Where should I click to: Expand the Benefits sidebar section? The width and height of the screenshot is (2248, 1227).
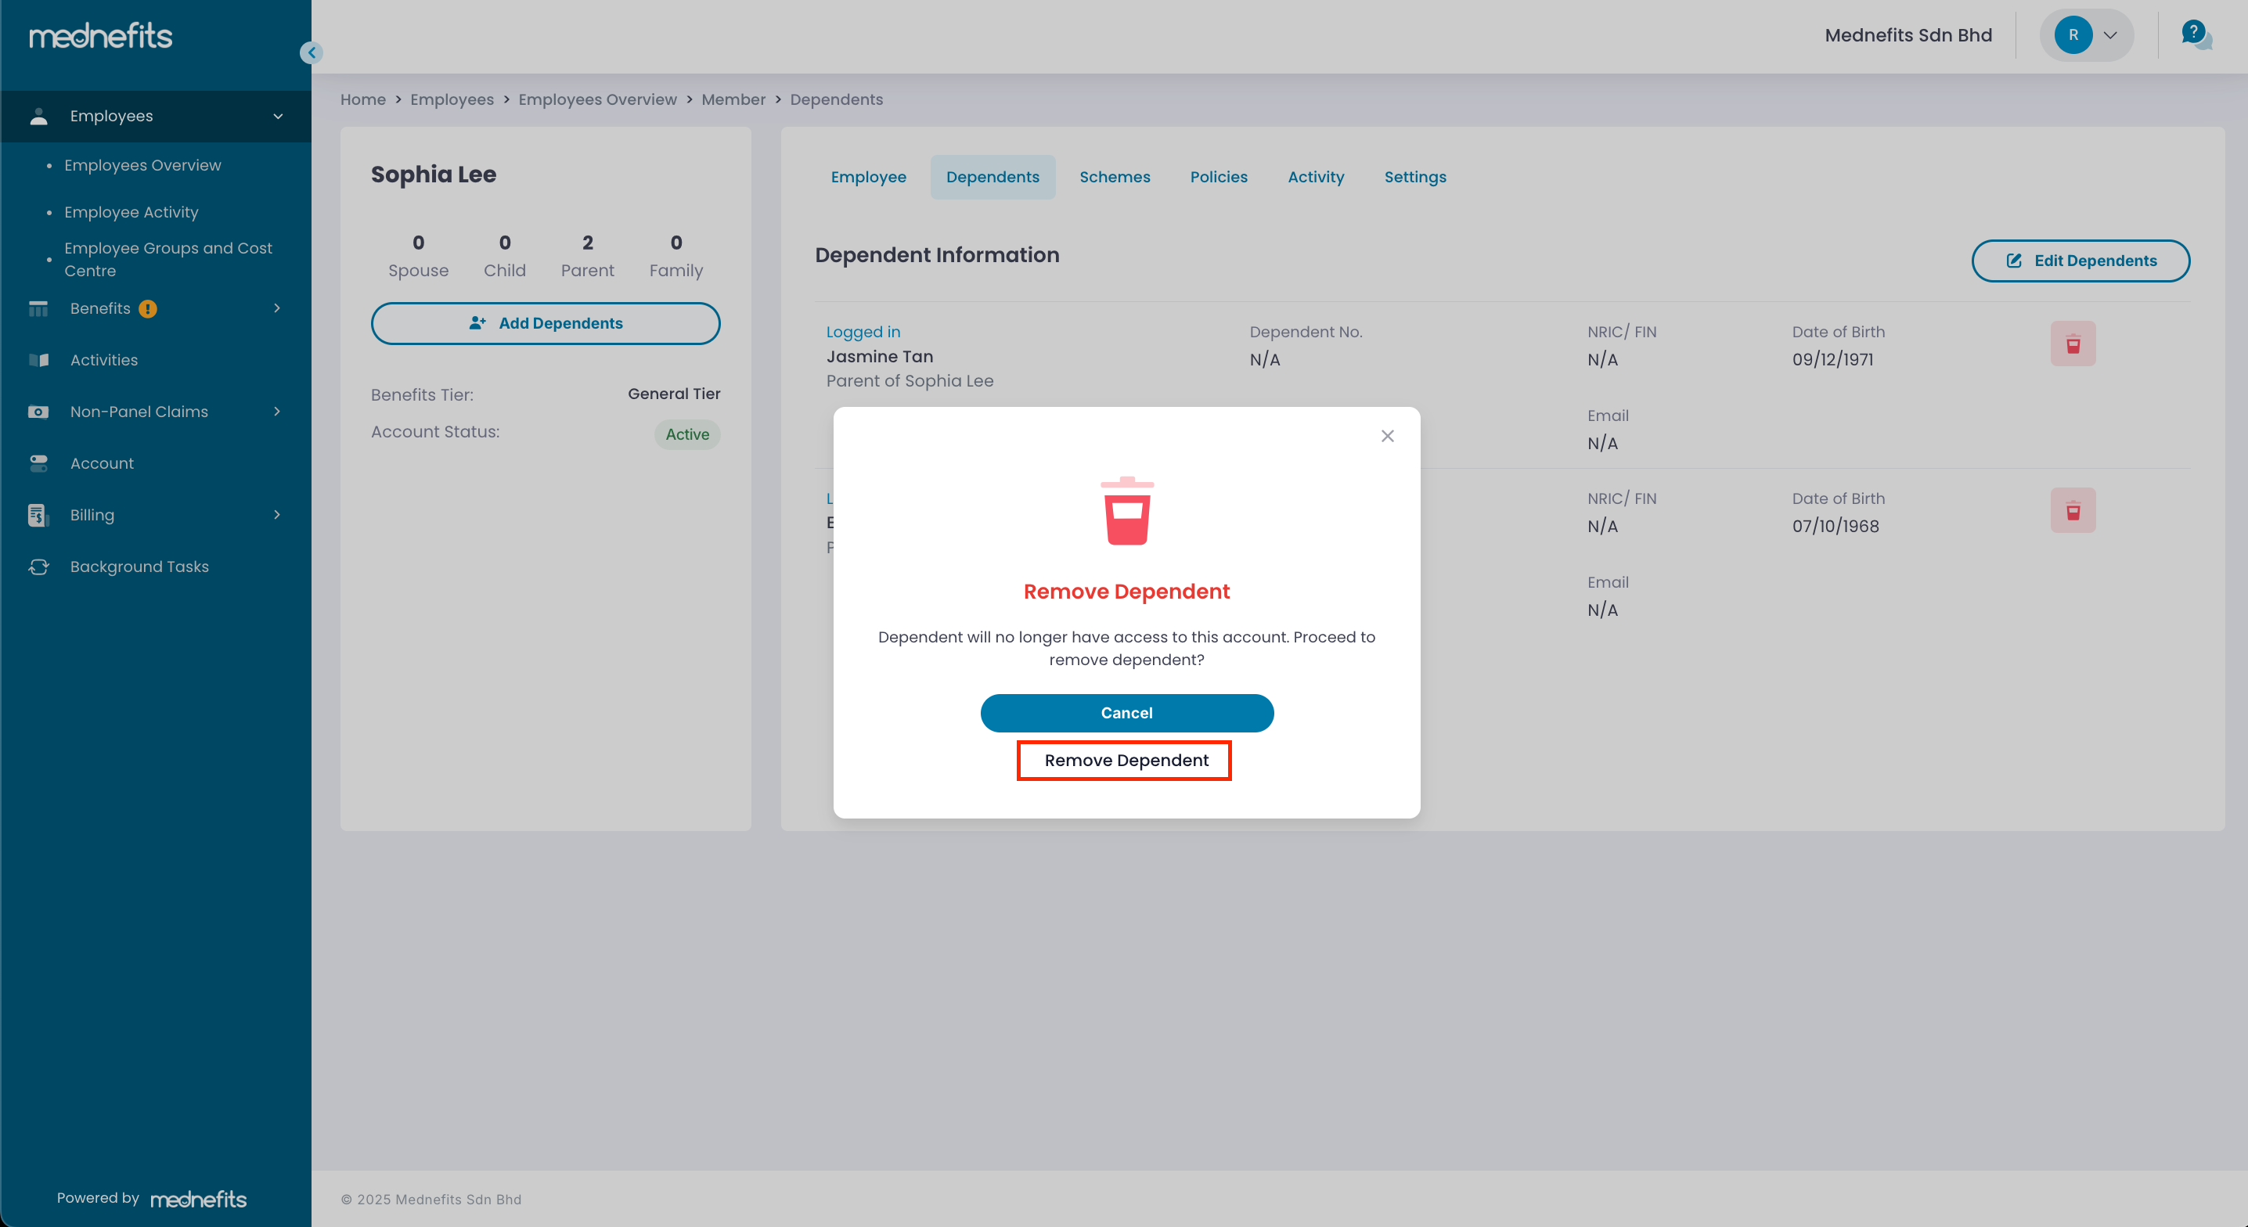[x=276, y=308]
